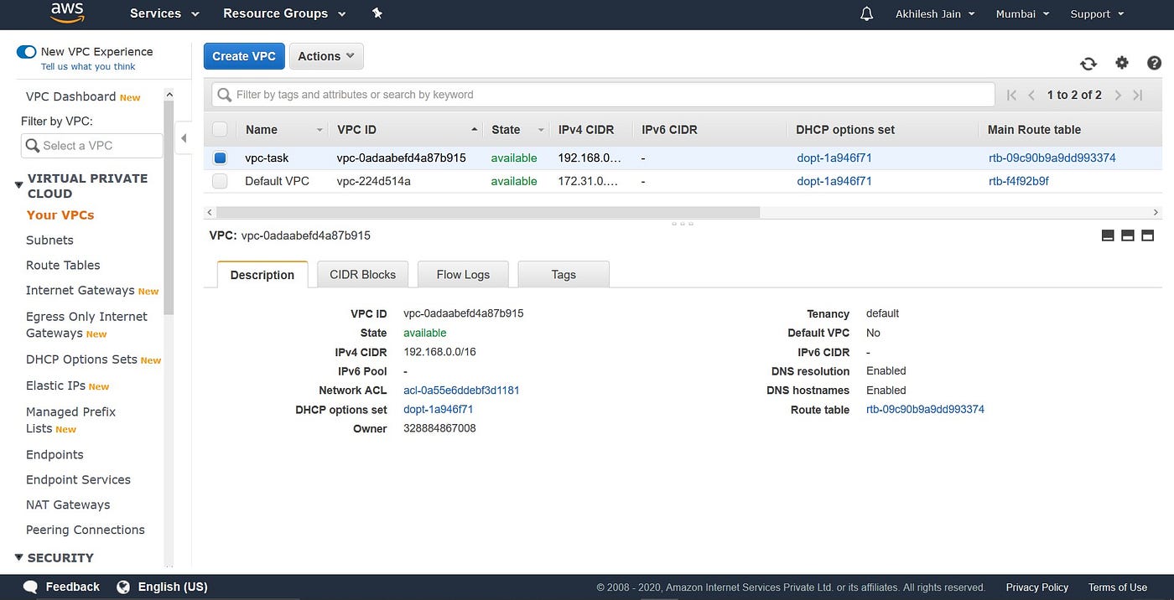Click the Feedback footer button
The image size is (1174, 600).
pos(72,587)
